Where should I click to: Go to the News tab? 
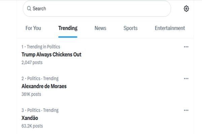pyautogui.click(x=100, y=28)
